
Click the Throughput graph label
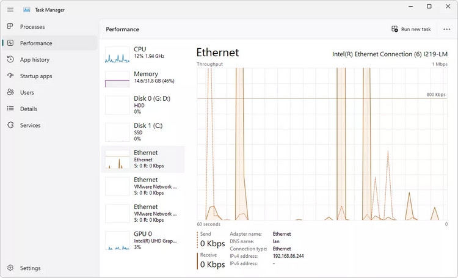pyautogui.click(x=209, y=64)
